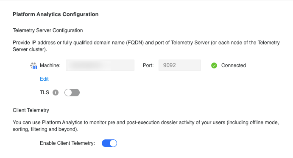Click the white knob of TLS toggle

coord(68,93)
